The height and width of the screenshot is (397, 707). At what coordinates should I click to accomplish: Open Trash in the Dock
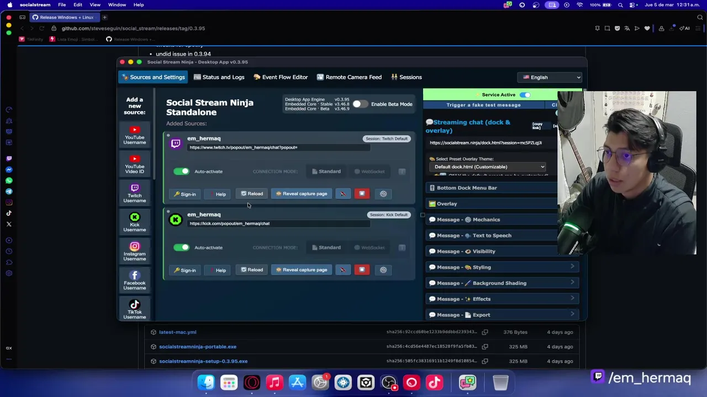coord(500,382)
